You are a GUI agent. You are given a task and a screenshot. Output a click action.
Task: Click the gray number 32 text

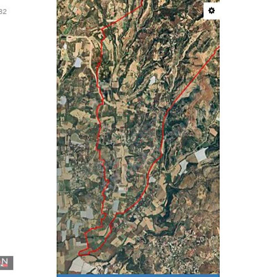(3, 12)
